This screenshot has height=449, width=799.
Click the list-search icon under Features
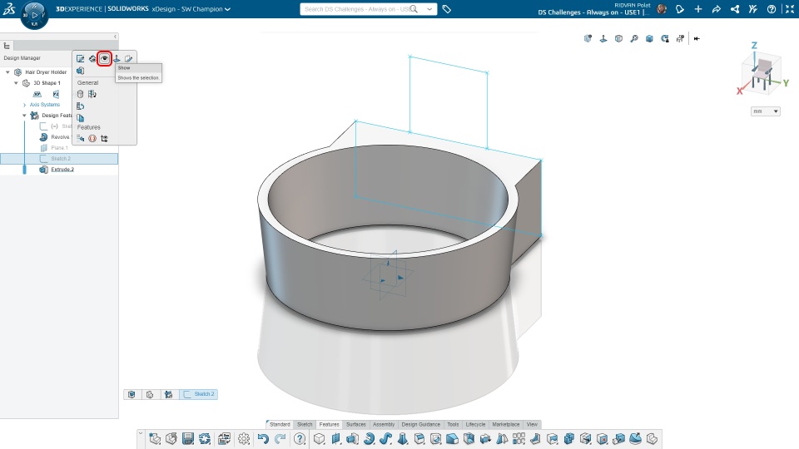pyautogui.click(x=81, y=139)
